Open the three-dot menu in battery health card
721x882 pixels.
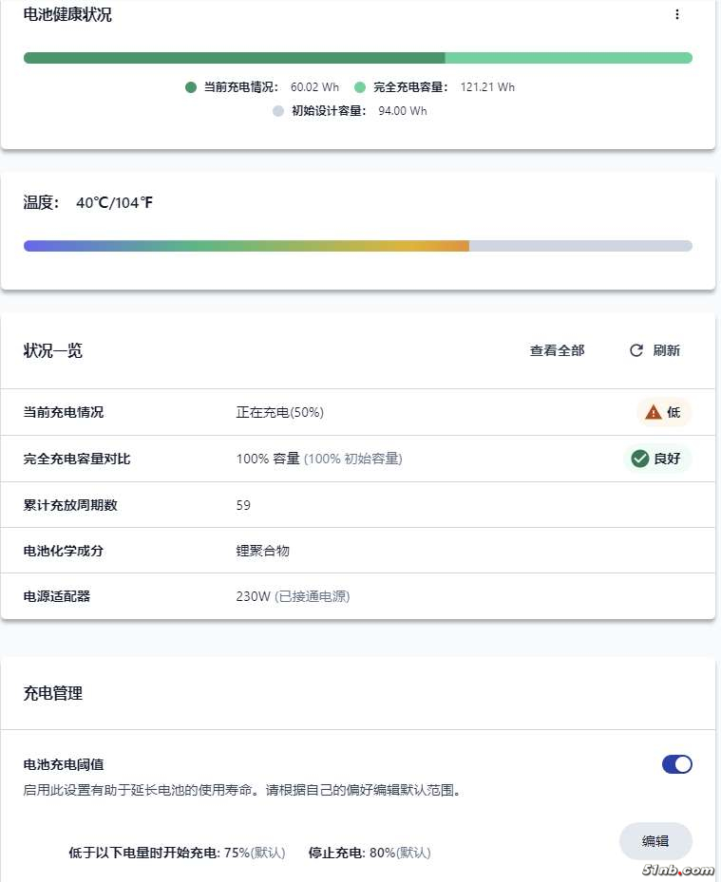point(676,14)
